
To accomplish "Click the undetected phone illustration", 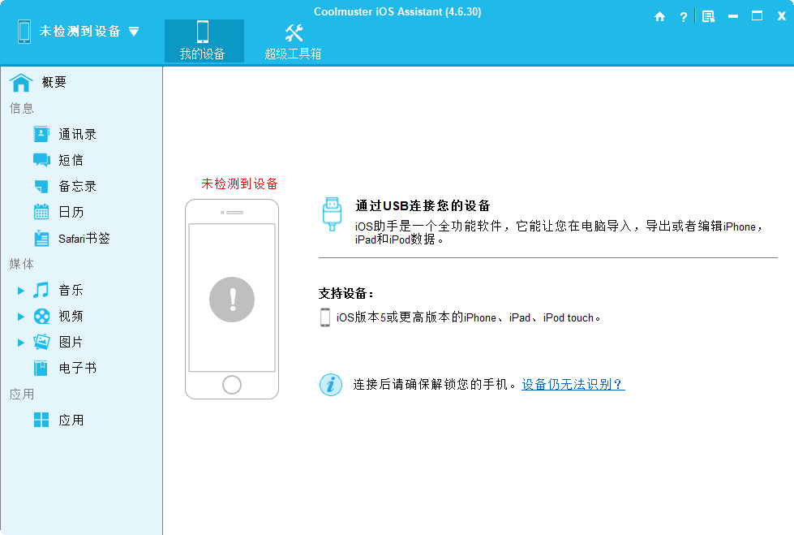I will tap(232, 298).
